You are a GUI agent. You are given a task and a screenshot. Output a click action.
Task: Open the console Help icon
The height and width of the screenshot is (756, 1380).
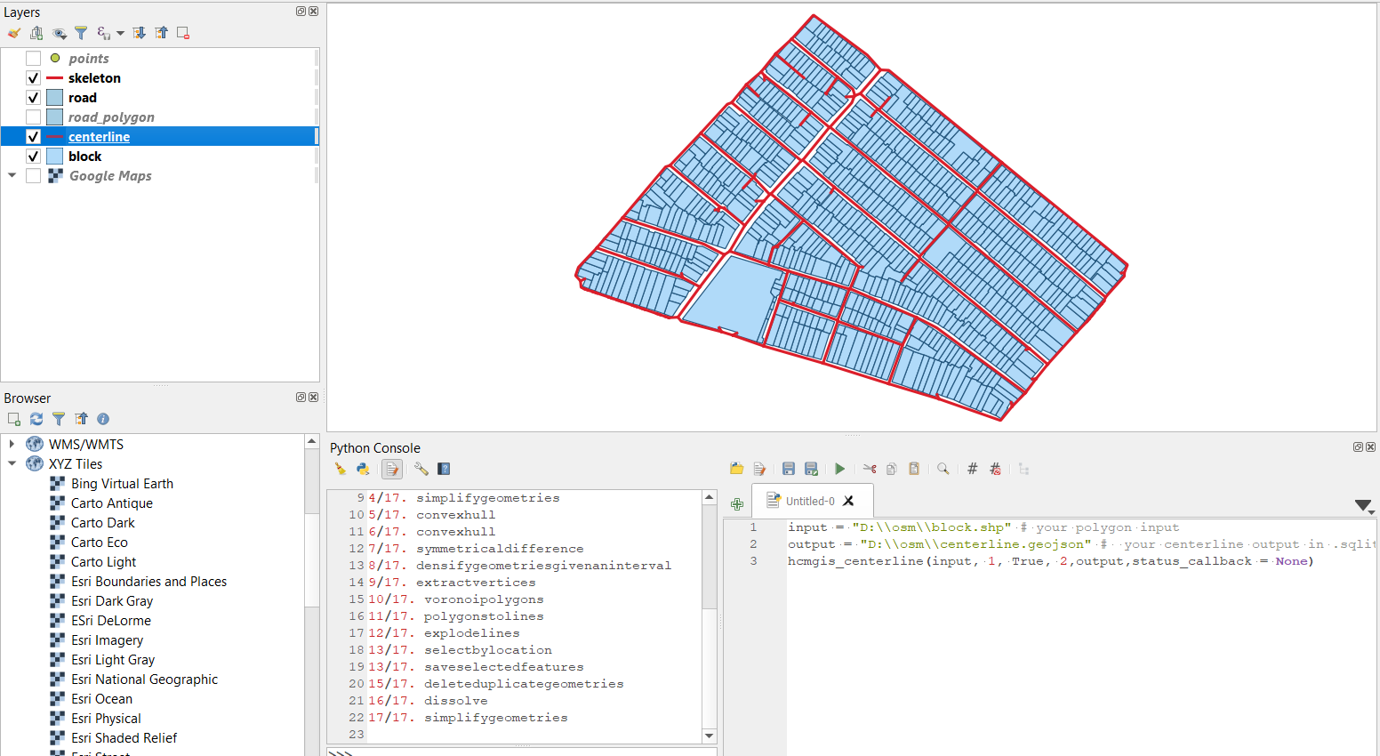point(444,469)
